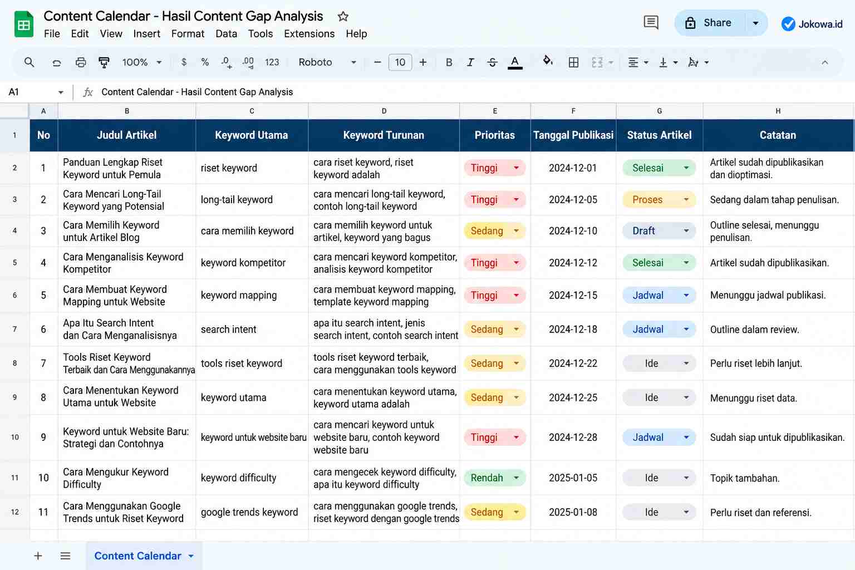Open the File menu

click(x=52, y=34)
